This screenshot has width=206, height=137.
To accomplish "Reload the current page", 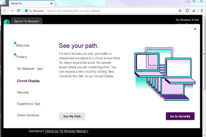I will pos(19,11).
